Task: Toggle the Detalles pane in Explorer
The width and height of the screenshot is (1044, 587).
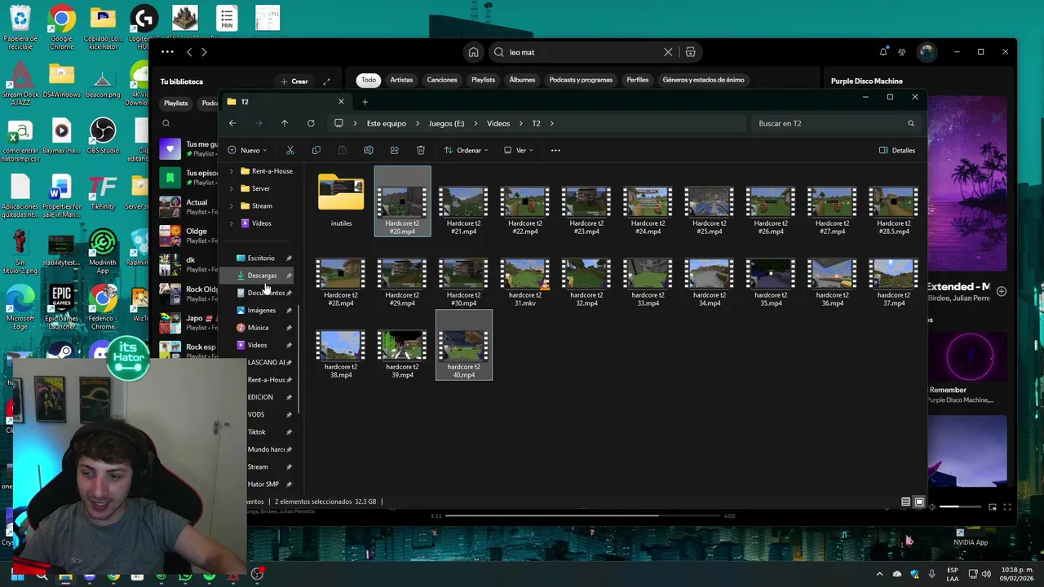Action: [x=897, y=150]
